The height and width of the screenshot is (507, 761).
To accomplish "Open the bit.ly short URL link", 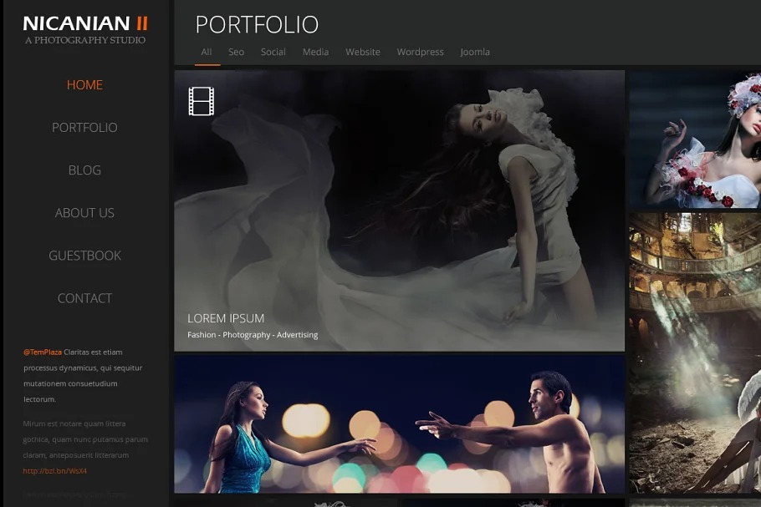I will [x=55, y=471].
